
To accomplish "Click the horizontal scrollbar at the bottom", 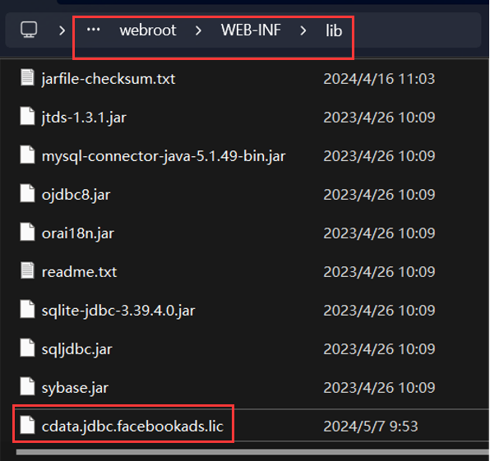I will (252, 452).
